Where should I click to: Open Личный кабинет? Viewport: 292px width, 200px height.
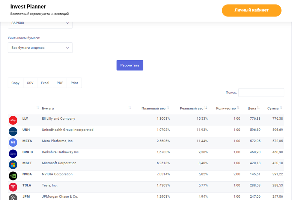(x=252, y=10)
